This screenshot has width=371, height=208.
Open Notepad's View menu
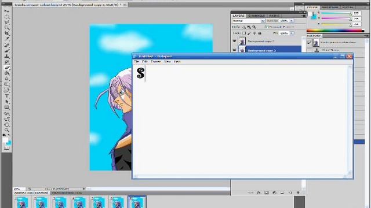pyautogui.click(x=168, y=61)
